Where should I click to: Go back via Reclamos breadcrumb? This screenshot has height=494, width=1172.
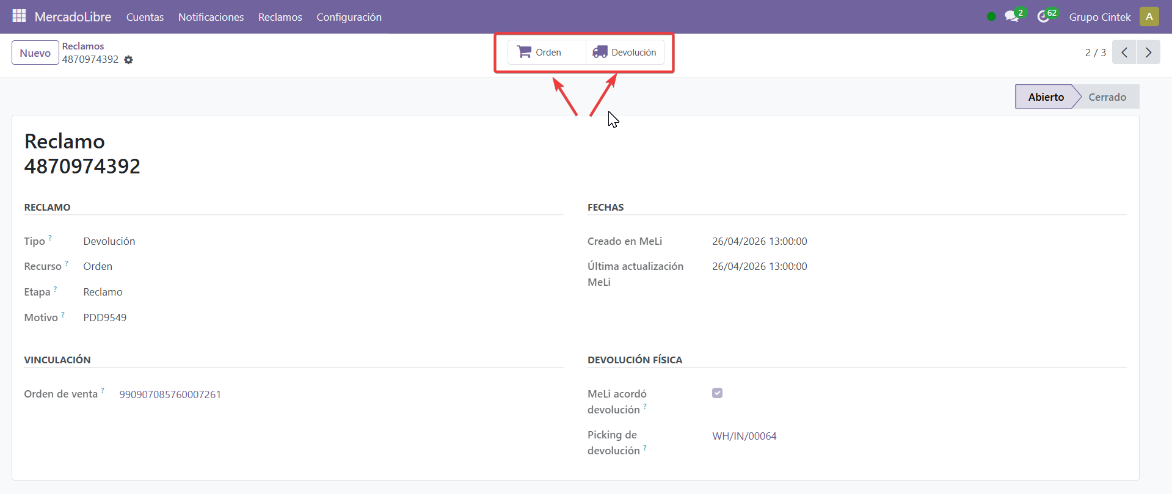click(83, 46)
